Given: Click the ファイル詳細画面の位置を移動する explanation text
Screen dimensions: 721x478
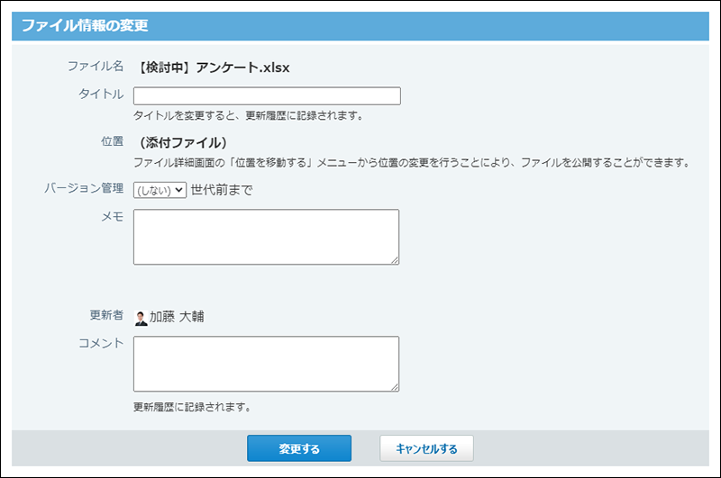Looking at the screenshot, I should point(412,163).
